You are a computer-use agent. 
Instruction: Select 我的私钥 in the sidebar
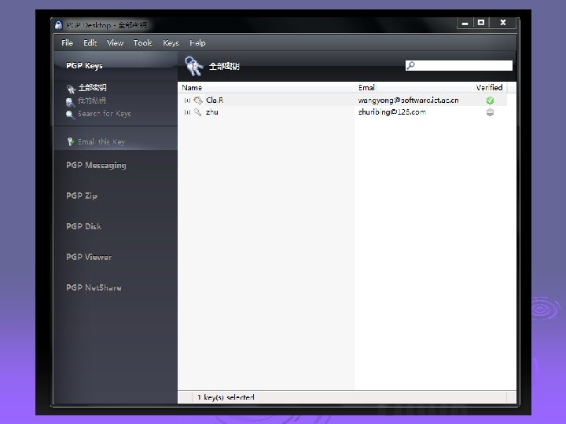click(x=92, y=101)
